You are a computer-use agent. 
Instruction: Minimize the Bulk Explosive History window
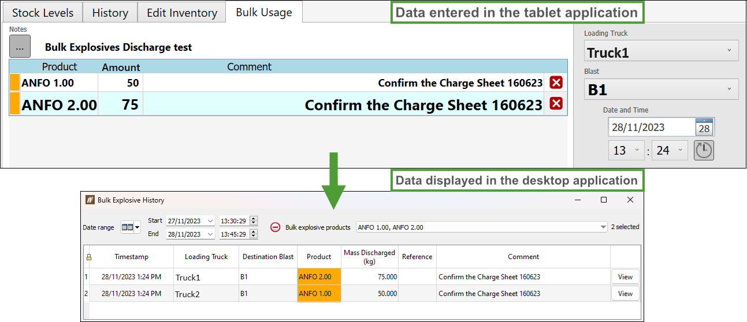577,200
